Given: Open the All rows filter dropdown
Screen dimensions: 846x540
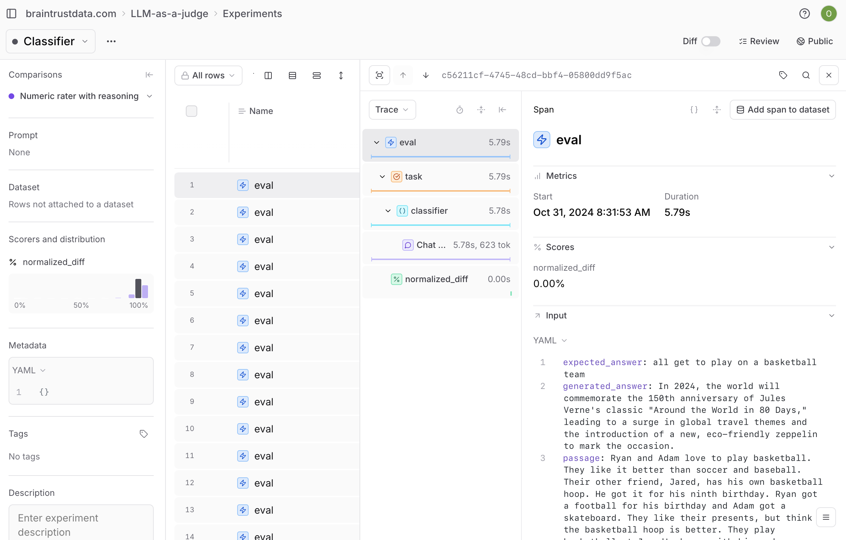Looking at the screenshot, I should click(x=208, y=76).
